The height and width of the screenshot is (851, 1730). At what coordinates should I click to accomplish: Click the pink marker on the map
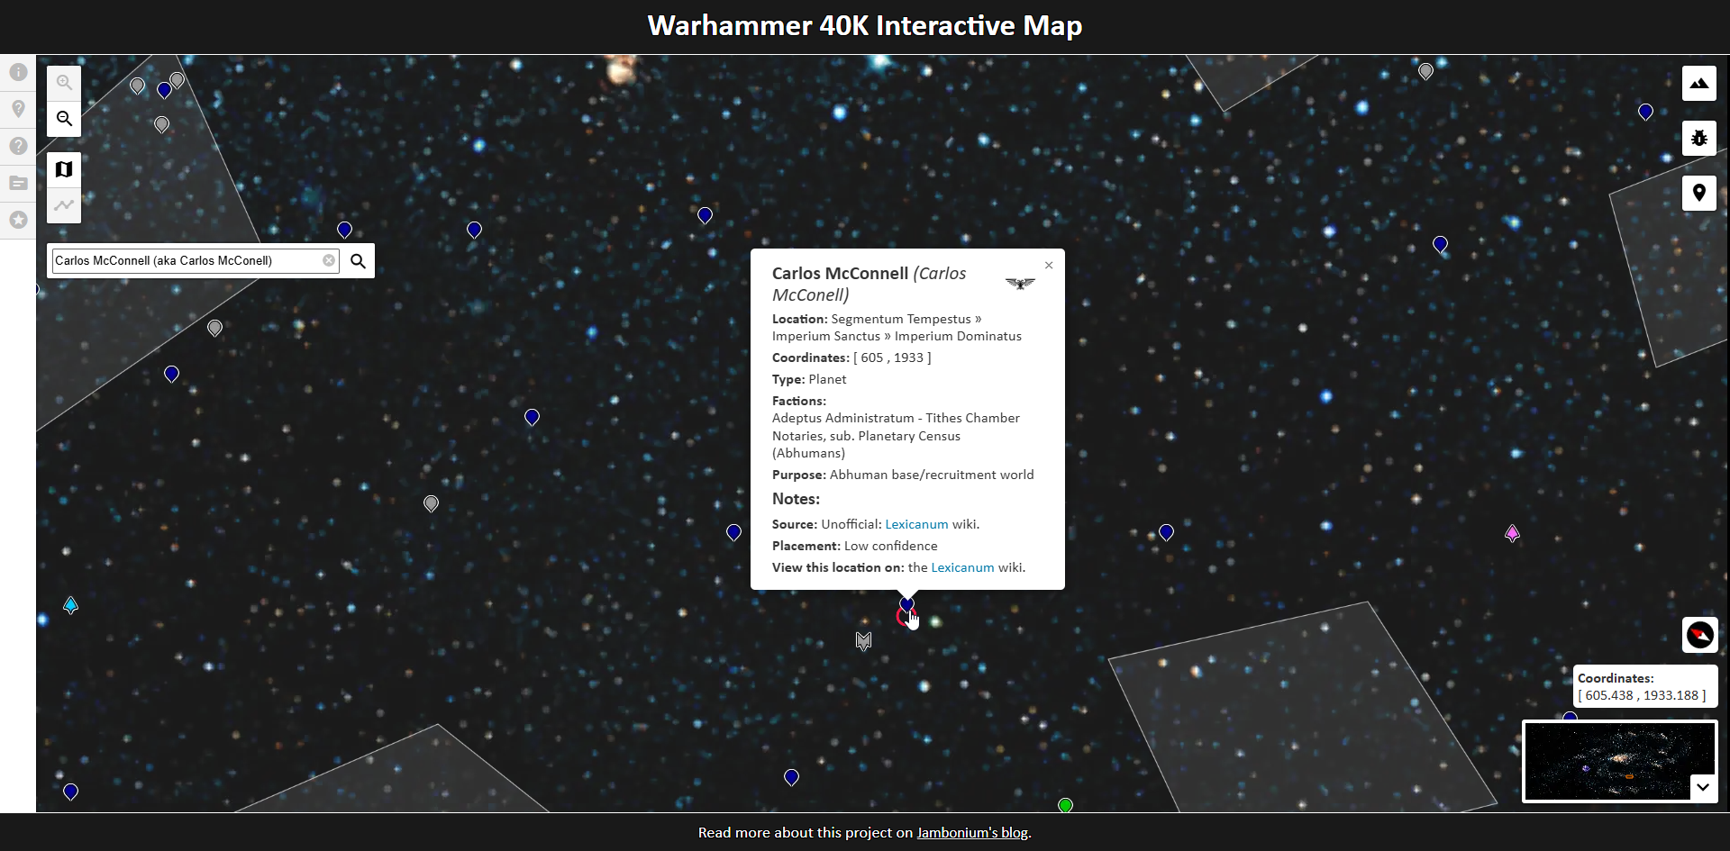pyautogui.click(x=1512, y=533)
